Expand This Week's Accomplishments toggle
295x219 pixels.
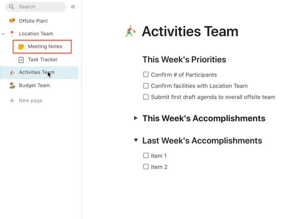[x=136, y=118]
